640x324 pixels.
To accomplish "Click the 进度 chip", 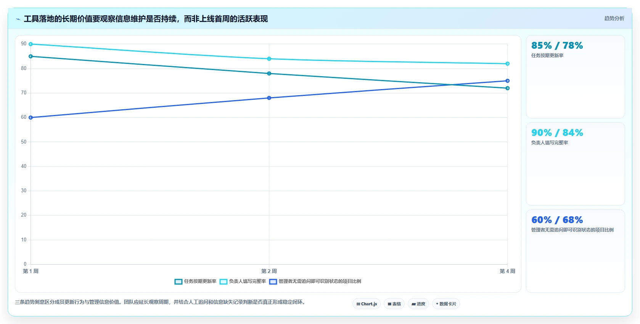I will [418, 304].
